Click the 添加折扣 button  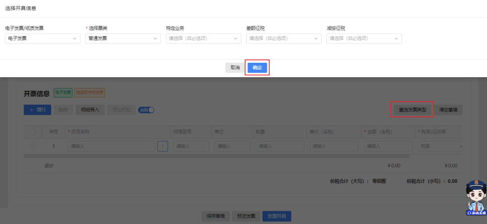click(x=121, y=110)
